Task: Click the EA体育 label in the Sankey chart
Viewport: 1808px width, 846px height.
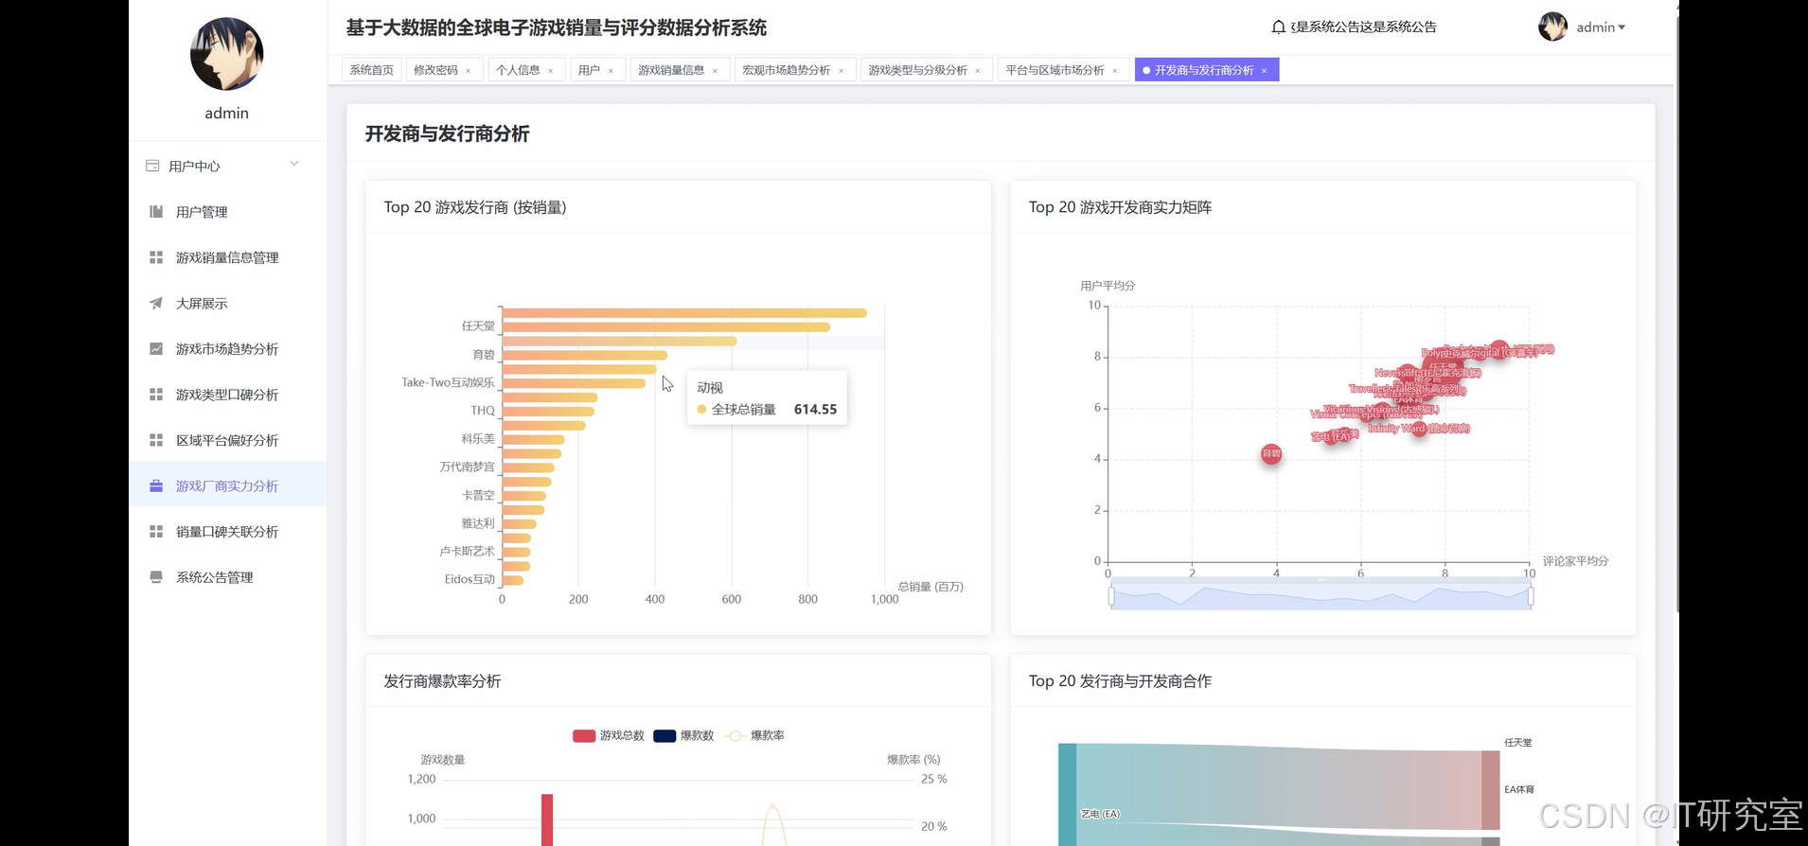Action: click(x=1519, y=789)
